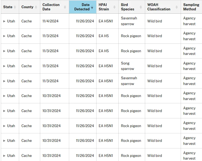Click the Collection Date header text
The image size is (202, 161).
(51, 7)
